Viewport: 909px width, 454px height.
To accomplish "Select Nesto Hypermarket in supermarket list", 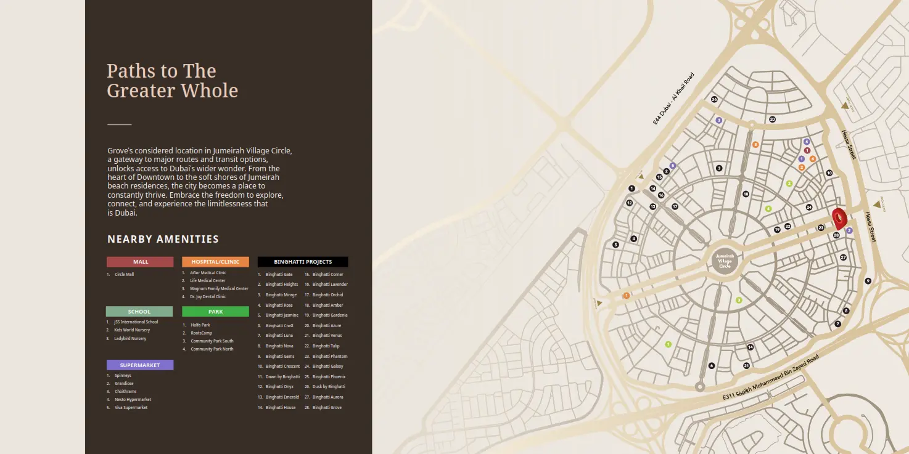I will point(133,400).
